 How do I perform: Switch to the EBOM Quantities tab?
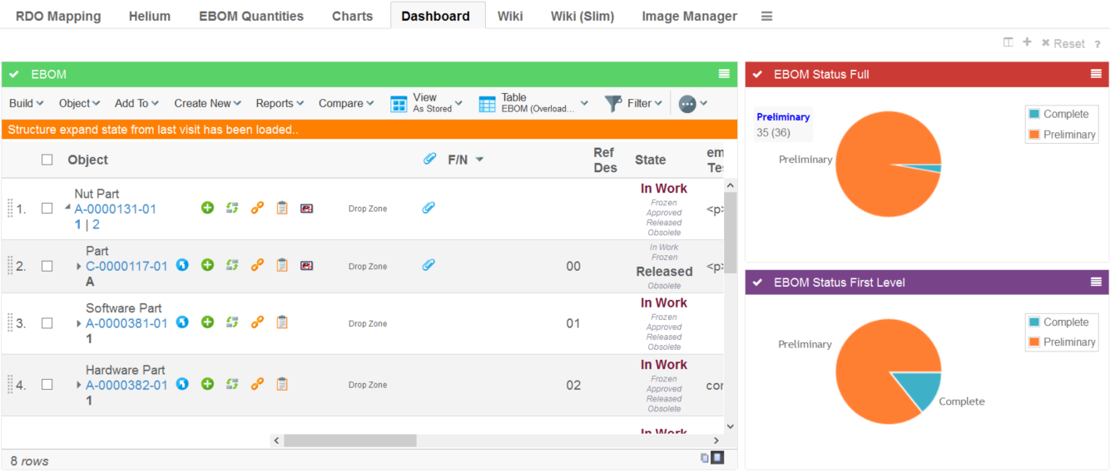point(250,16)
